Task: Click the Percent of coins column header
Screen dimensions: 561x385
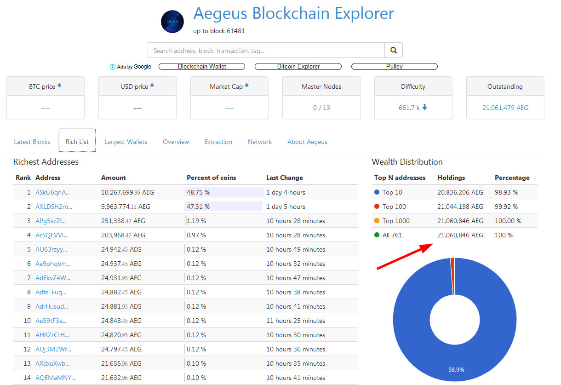Action: click(x=212, y=178)
